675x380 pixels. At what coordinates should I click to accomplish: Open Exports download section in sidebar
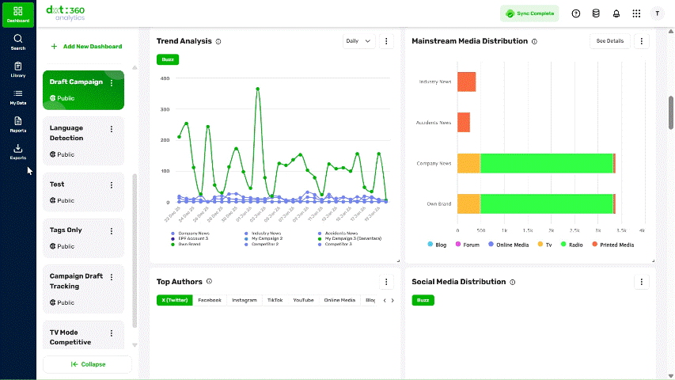(18, 152)
